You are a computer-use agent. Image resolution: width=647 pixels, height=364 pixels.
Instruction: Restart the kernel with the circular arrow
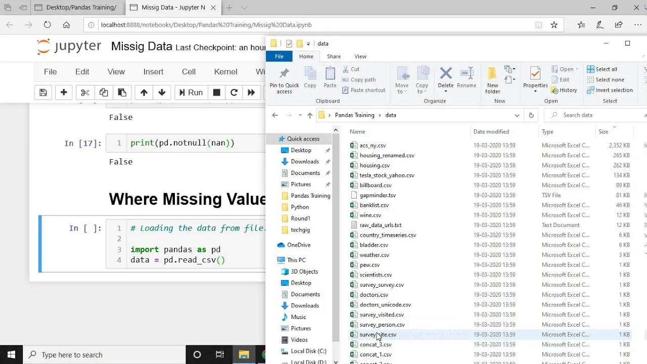click(x=234, y=93)
